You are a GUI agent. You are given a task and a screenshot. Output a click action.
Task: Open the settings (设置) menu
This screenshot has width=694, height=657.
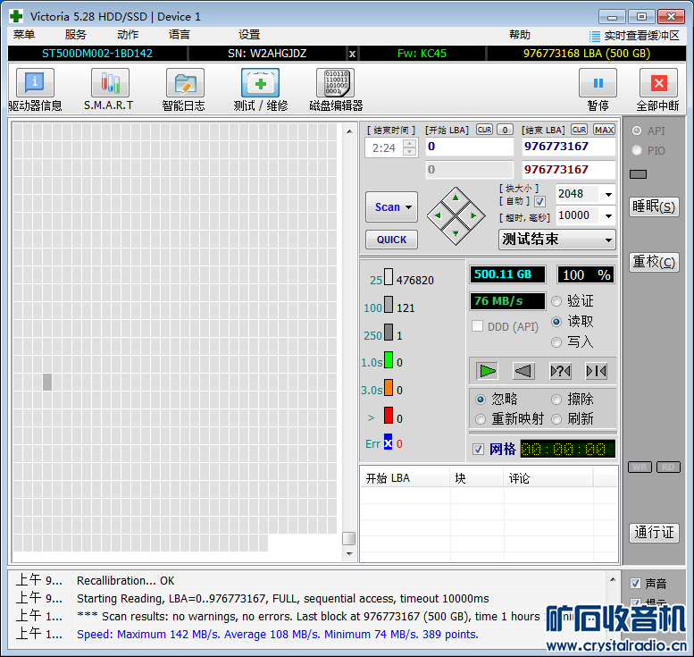coord(249,35)
